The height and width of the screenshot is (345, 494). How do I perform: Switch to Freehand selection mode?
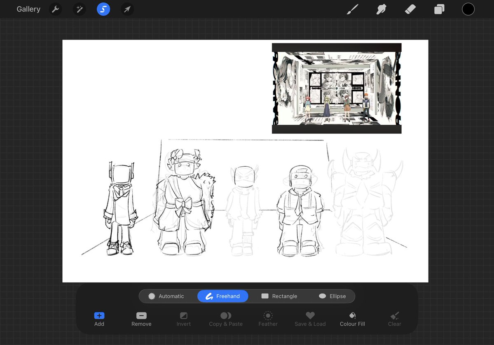click(x=223, y=296)
